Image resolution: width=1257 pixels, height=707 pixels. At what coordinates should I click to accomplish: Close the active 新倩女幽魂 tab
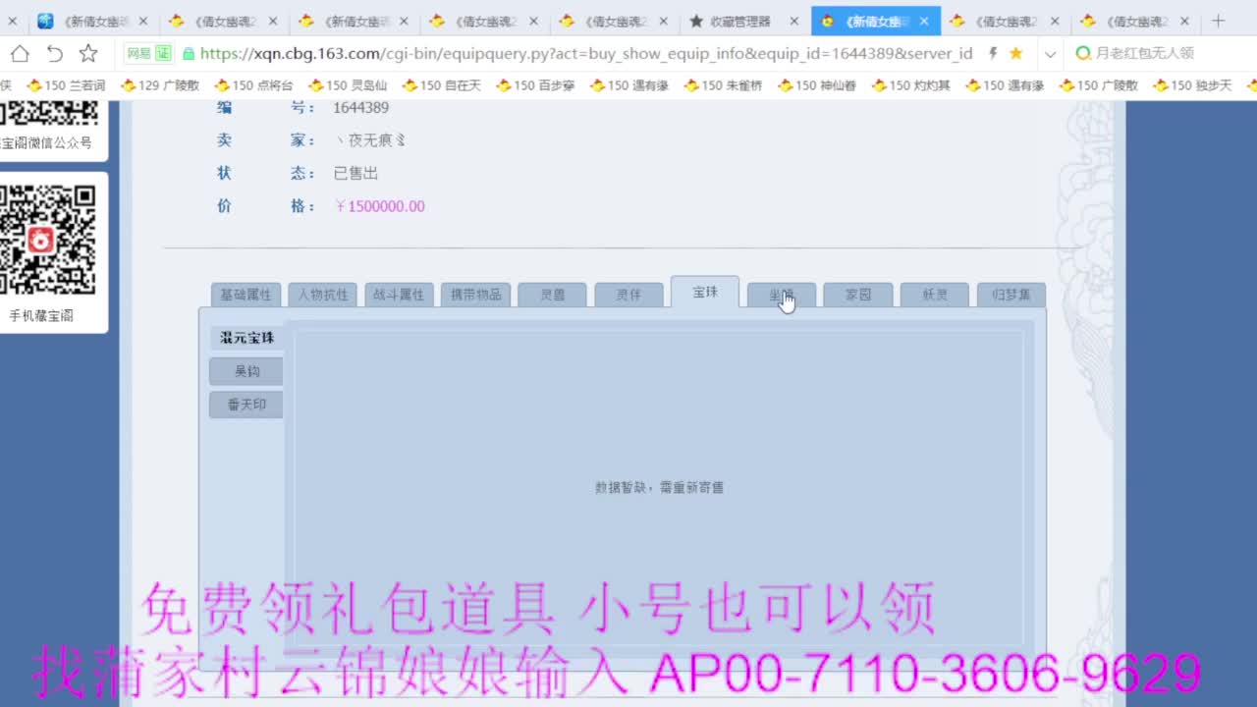coord(924,21)
